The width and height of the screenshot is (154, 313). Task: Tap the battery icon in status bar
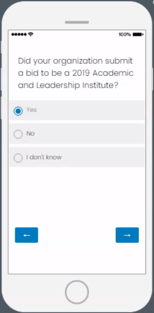point(138,35)
